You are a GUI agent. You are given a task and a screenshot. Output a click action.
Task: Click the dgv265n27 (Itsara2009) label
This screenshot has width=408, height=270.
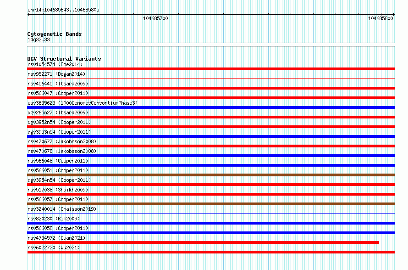point(58,112)
